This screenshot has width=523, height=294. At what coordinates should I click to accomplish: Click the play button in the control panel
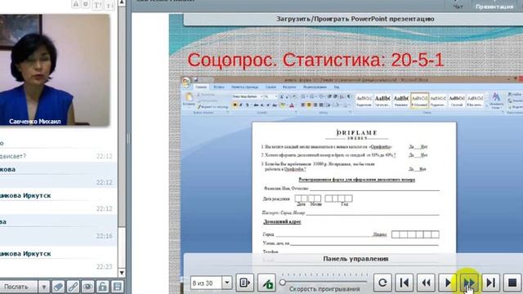pos(448,283)
